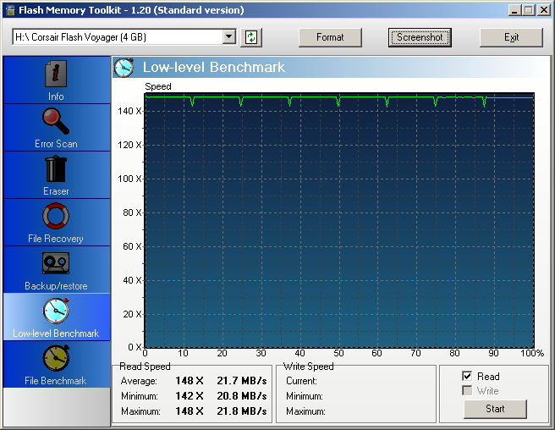Click the Backup/restore sidebar label
Viewport: 555px width, 430px height.
pyautogui.click(x=56, y=286)
